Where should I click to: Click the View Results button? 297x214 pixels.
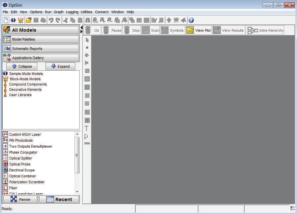pos(228,30)
